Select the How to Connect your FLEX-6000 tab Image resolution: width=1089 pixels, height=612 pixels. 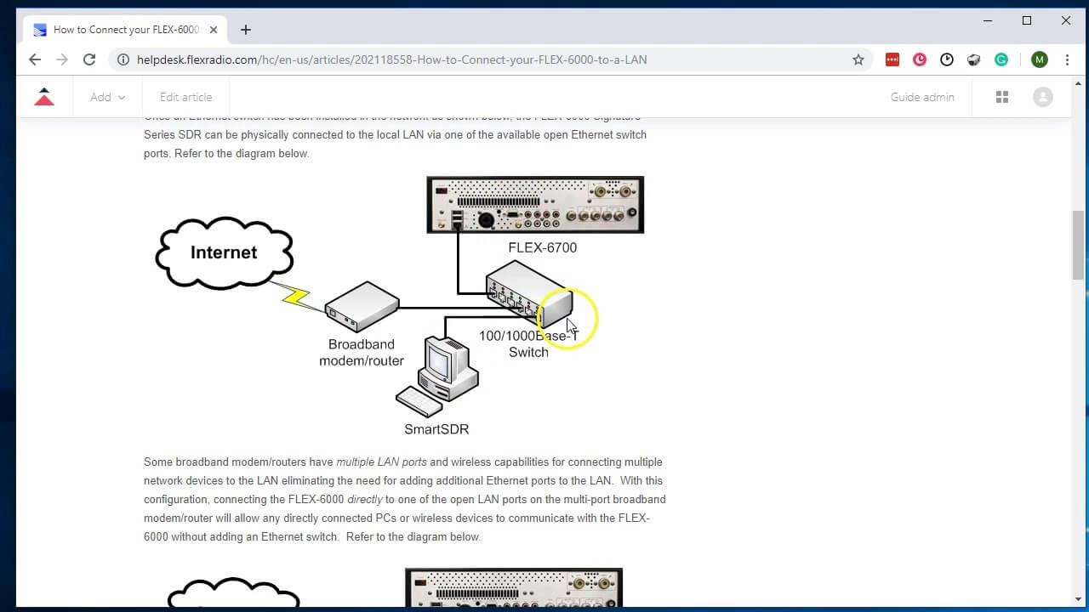(x=125, y=30)
